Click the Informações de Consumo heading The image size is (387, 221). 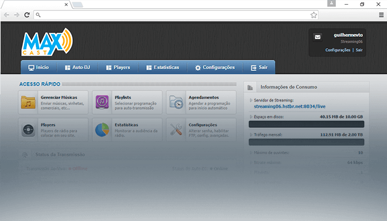coord(289,87)
